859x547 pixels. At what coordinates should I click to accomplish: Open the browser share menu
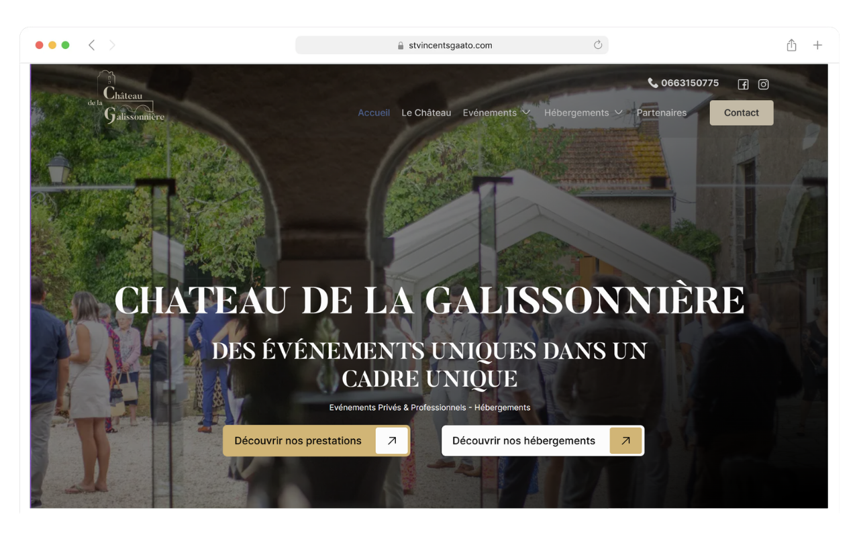click(x=791, y=44)
